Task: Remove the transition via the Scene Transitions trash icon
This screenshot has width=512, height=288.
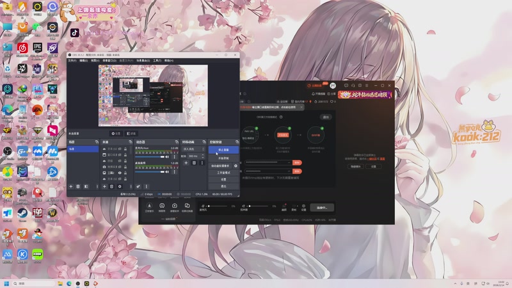Action: tap(194, 163)
